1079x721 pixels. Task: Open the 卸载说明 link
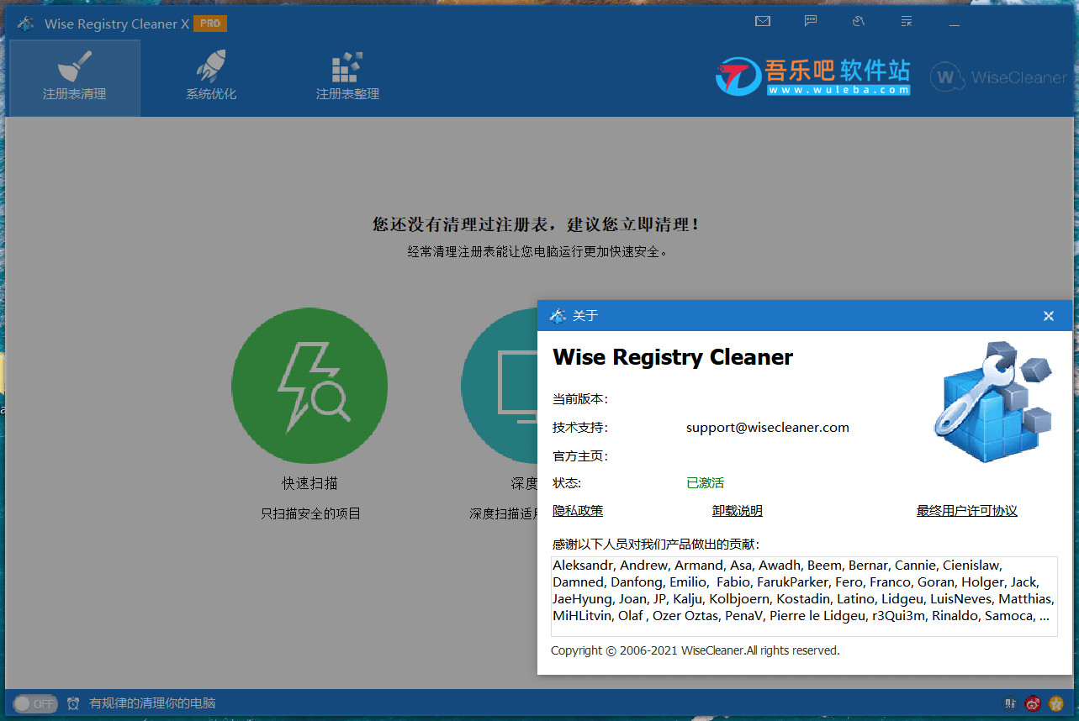738,511
